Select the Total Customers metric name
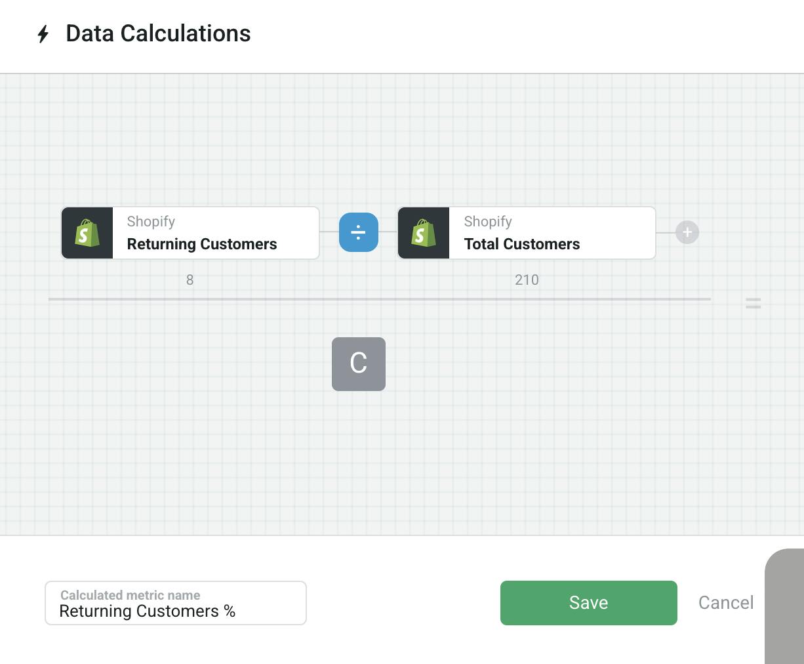The height and width of the screenshot is (664, 804). click(x=522, y=244)
